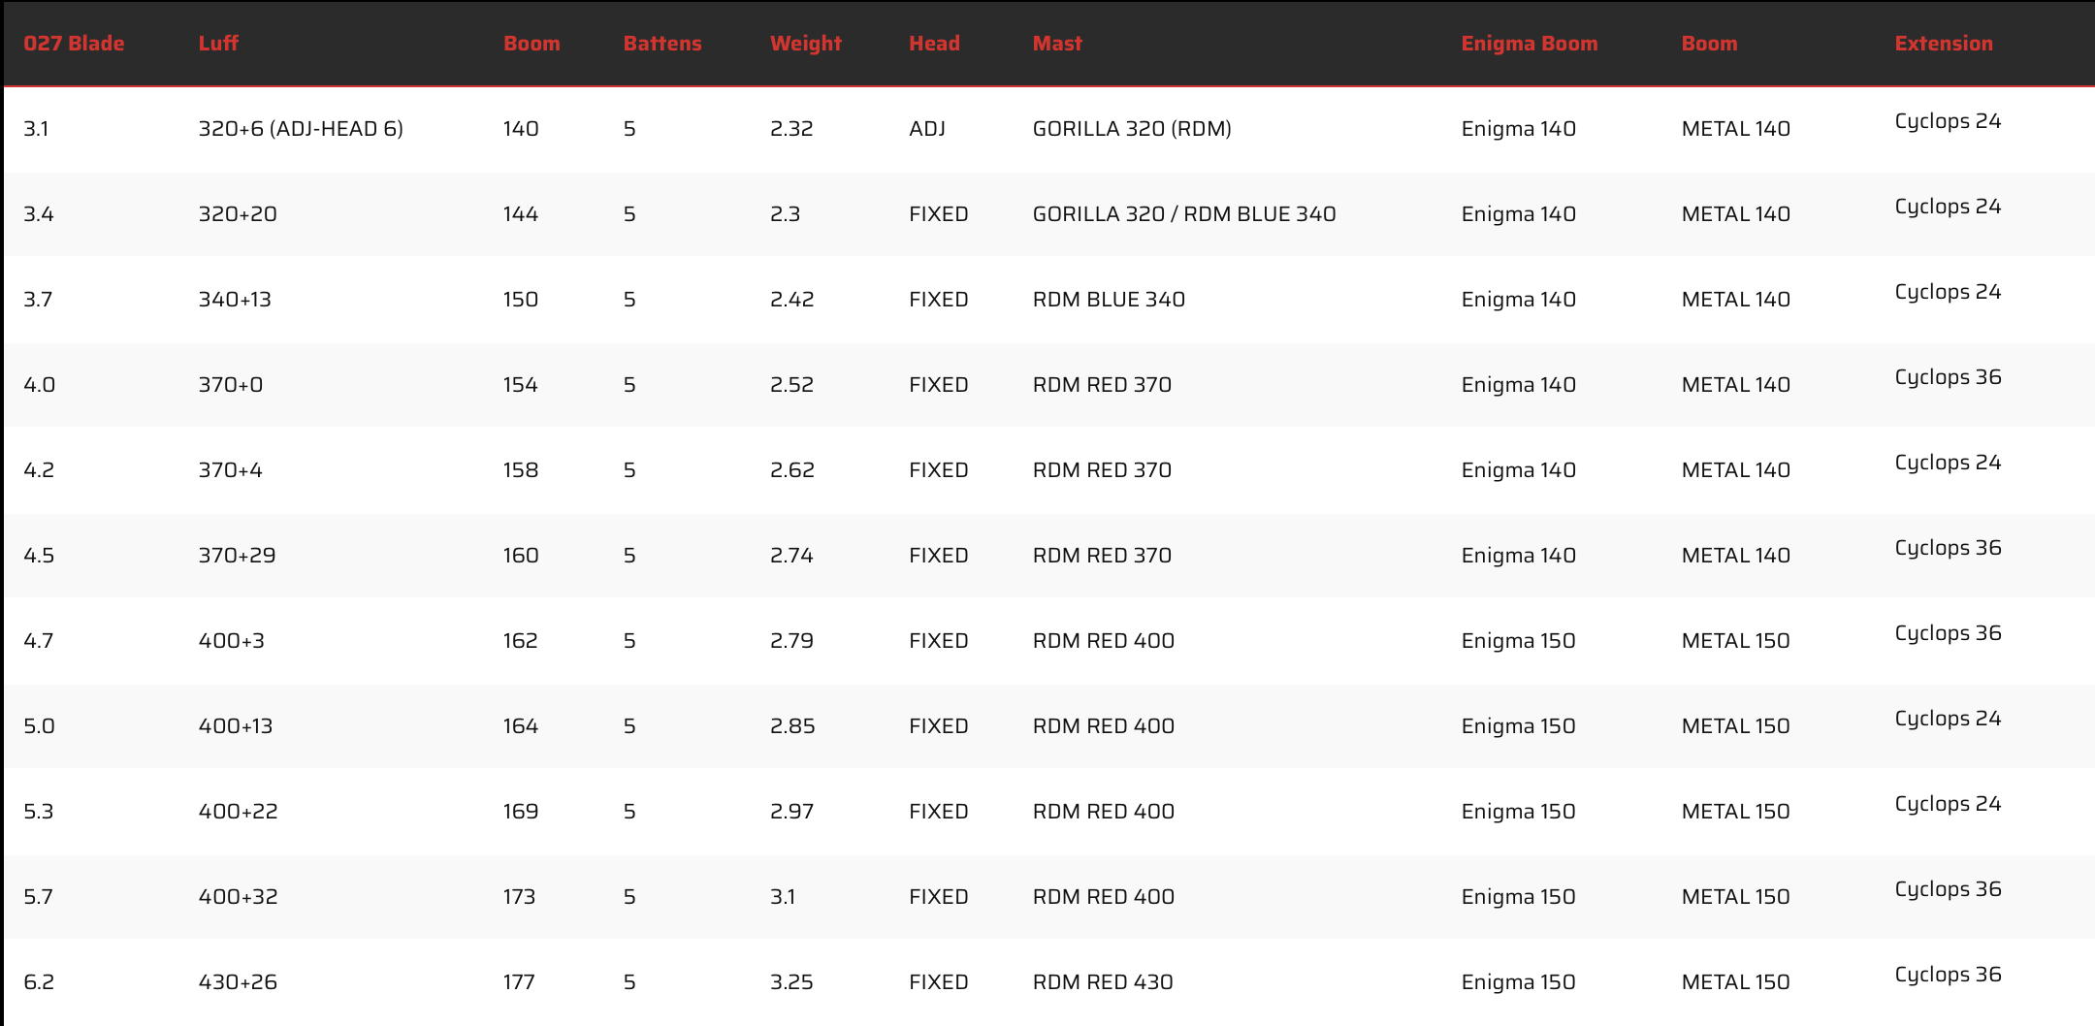Select the boom length "164"
Viewport: 2095px width, 1026px height.
tap(521, 726)
